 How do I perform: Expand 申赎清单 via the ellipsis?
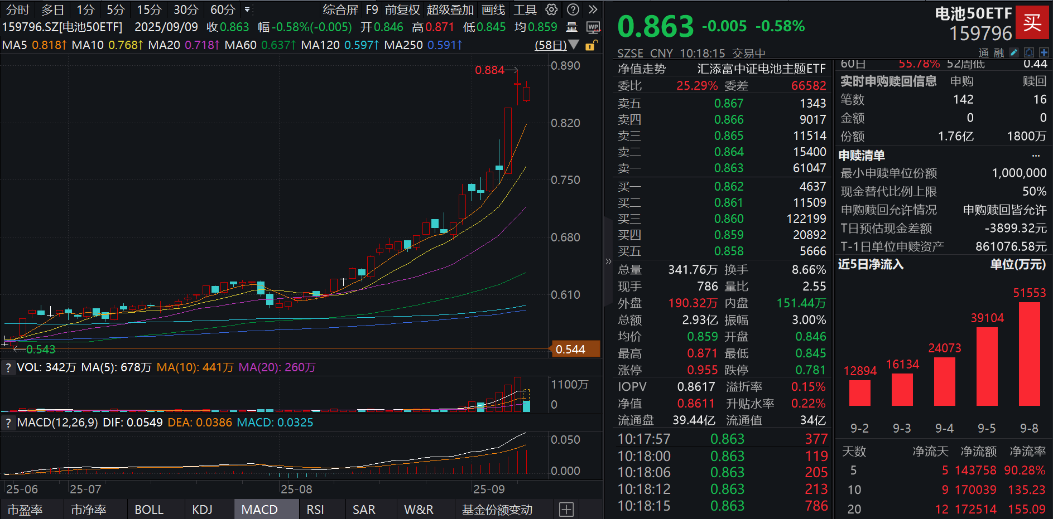click(x=1036, y=155)
